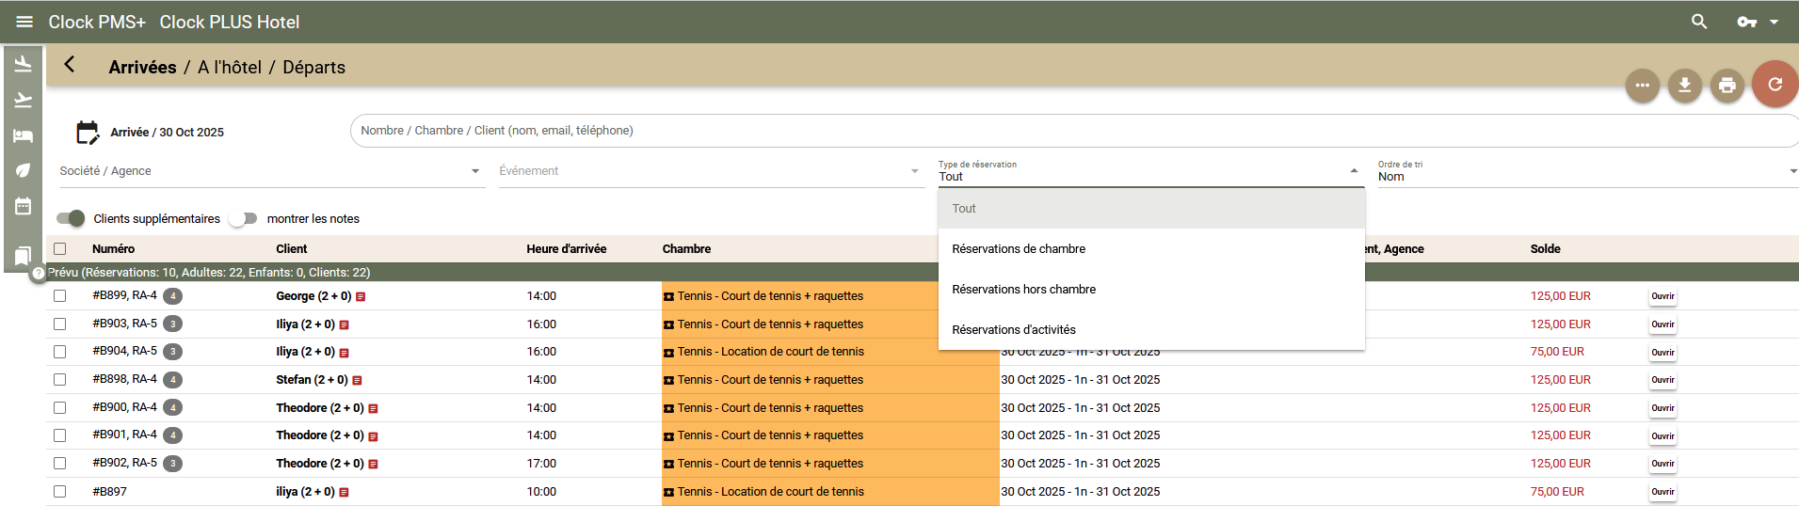Viewport: 1799px width, 506px height.
Task: Click the red refresh round button
Action: (1775, 85)
